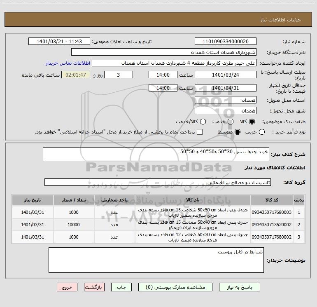
Task: Choose the متوسط purchase type radio
Action: click(238, 132)
